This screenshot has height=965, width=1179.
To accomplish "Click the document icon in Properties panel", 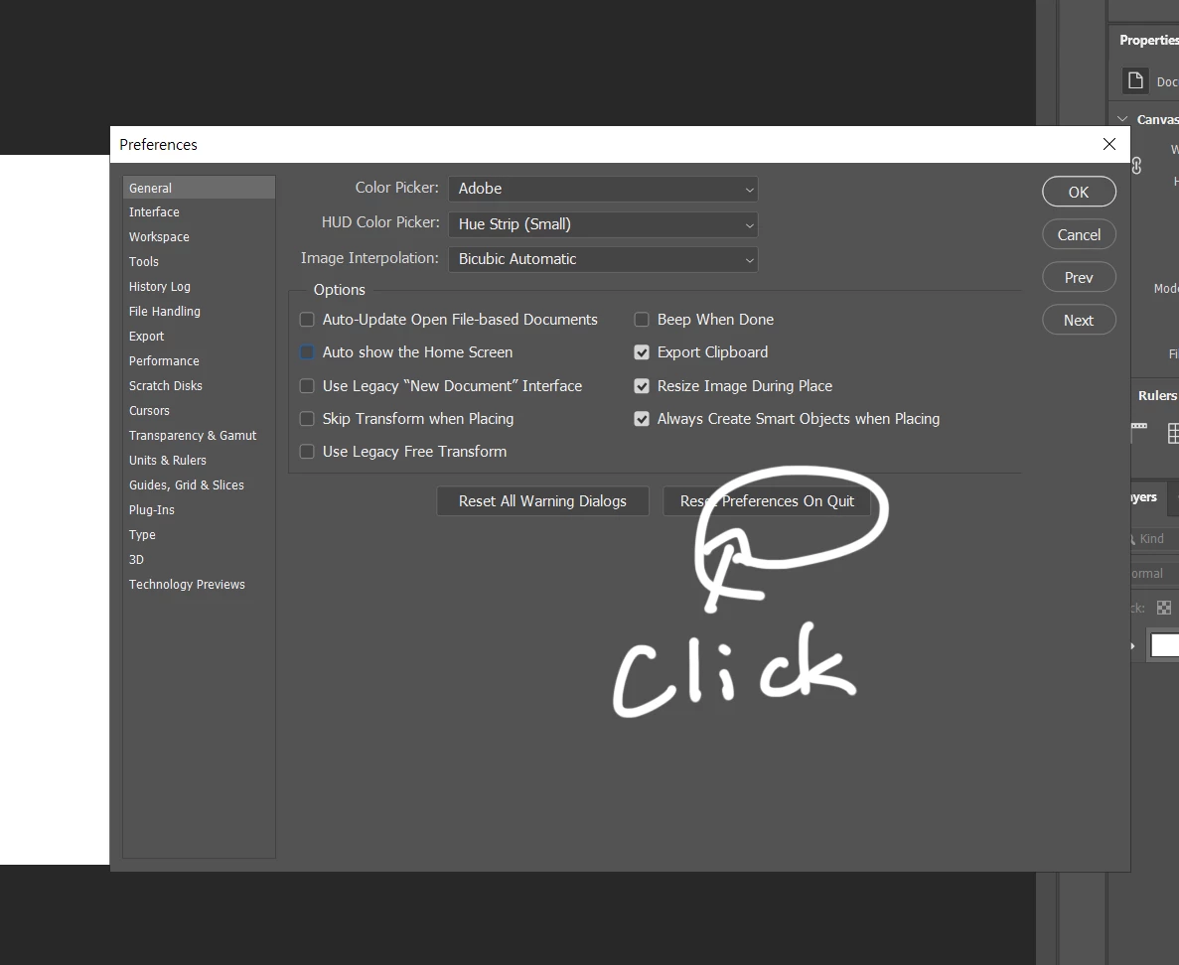I will [1135, 80].
